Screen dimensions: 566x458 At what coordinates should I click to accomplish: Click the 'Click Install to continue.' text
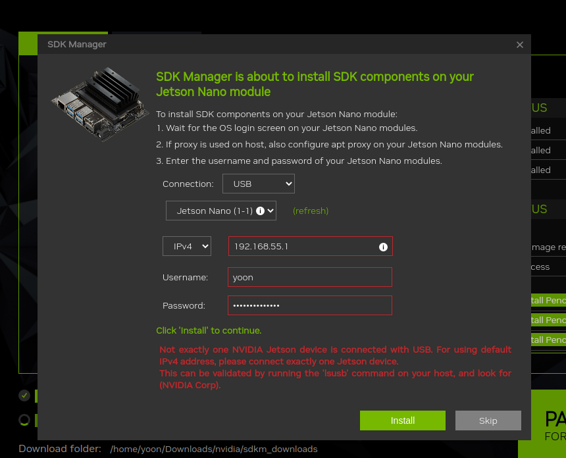(x=209, y=330)
